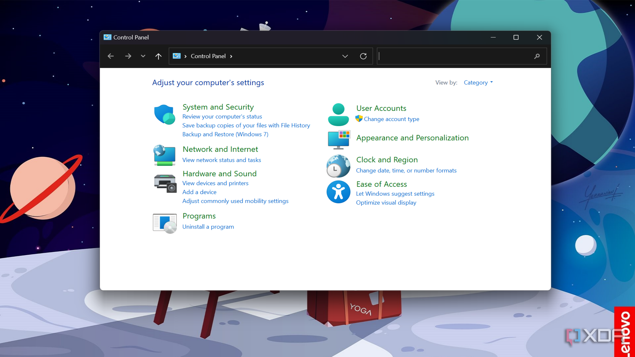Refresh the Control Panel view

click(x=363, y=56)
